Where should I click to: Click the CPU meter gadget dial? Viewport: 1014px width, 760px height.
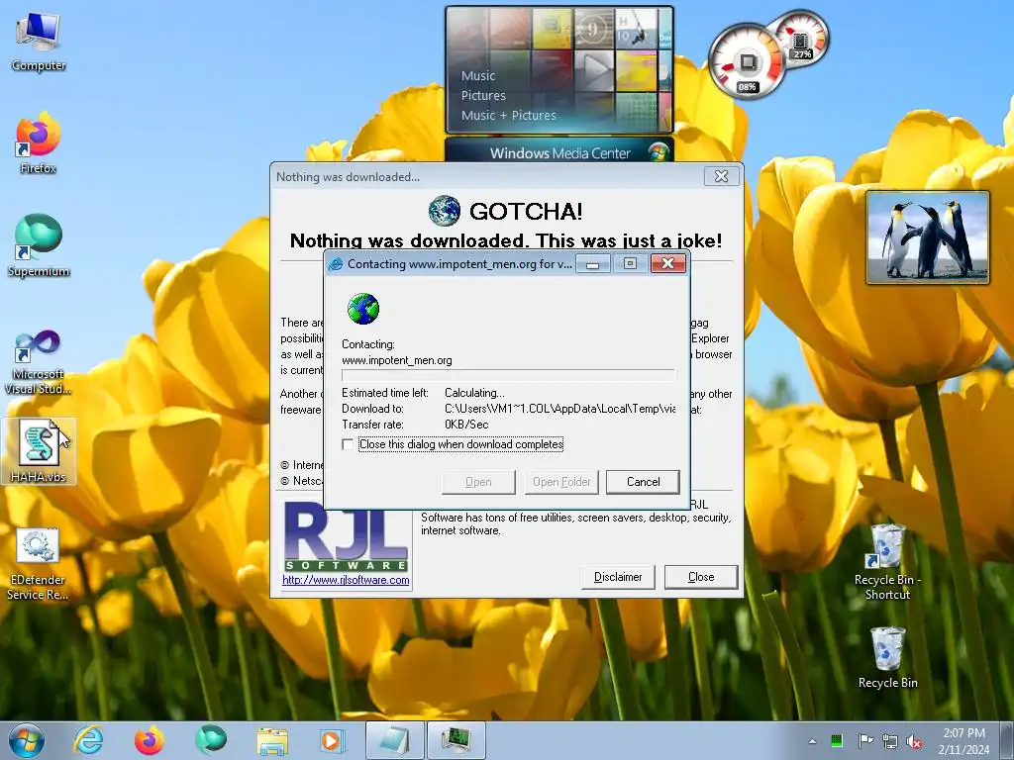click(x=748, y=62)
